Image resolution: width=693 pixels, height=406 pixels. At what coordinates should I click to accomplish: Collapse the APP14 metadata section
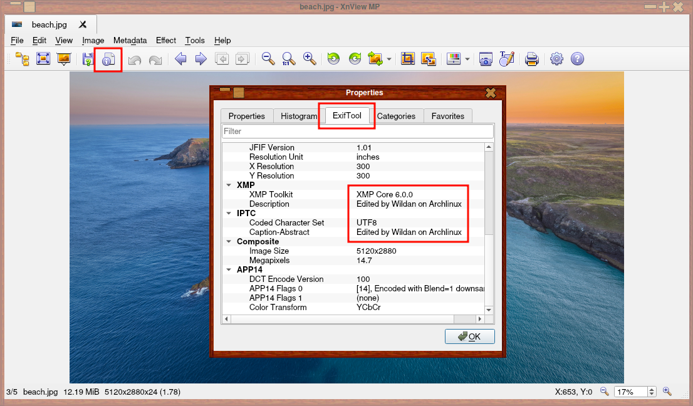coord(228,269)
